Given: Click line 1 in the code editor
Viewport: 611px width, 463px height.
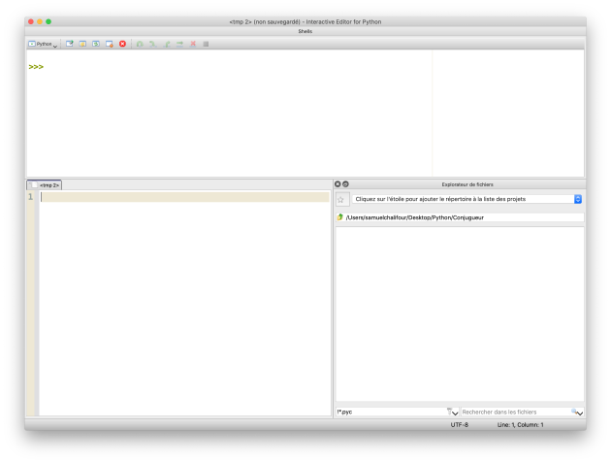Looking at the screenshot, I should point(184,196).
